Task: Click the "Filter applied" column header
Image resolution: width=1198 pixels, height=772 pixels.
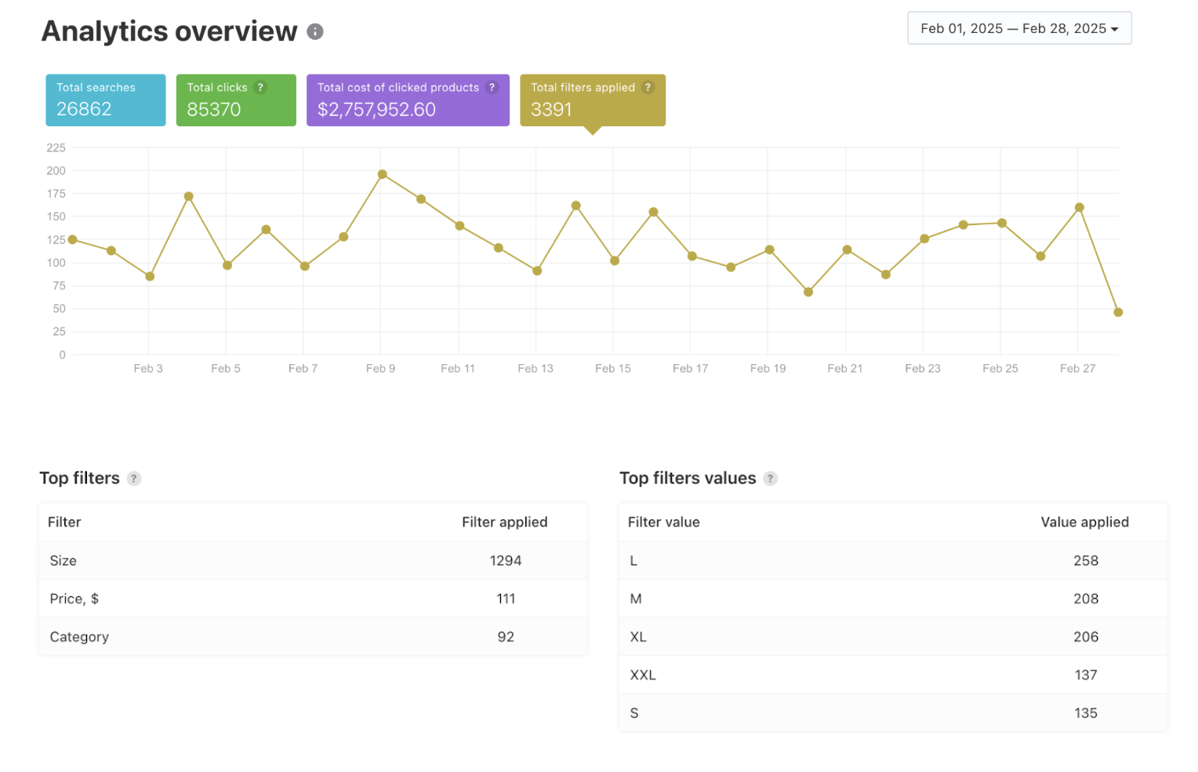Action: pyautogui.click(x=505, y=523)
